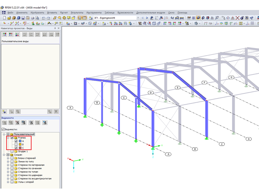
Task: Click the Redo arrow icon
Action: click(x=48, y=18)
